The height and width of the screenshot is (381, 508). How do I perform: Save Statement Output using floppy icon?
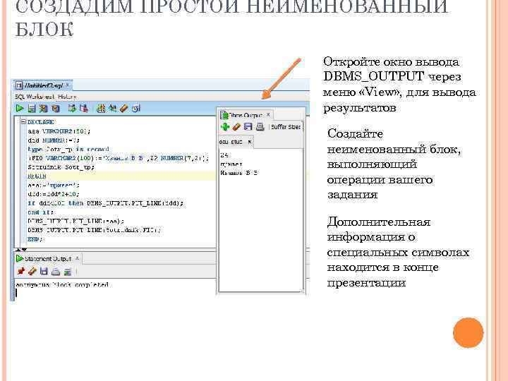tap(44, 271)
